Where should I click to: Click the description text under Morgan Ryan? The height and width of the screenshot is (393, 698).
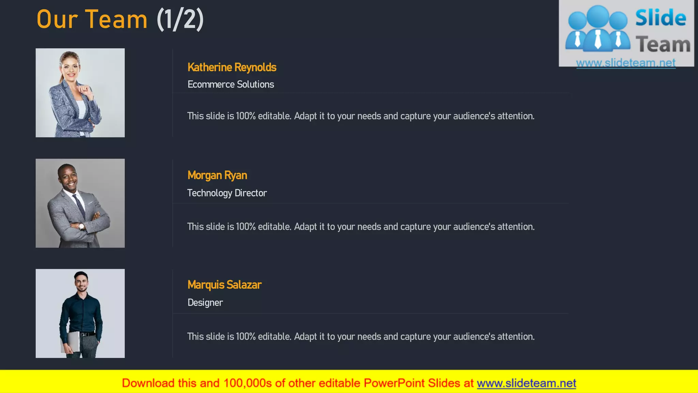(x=361, y=227)
